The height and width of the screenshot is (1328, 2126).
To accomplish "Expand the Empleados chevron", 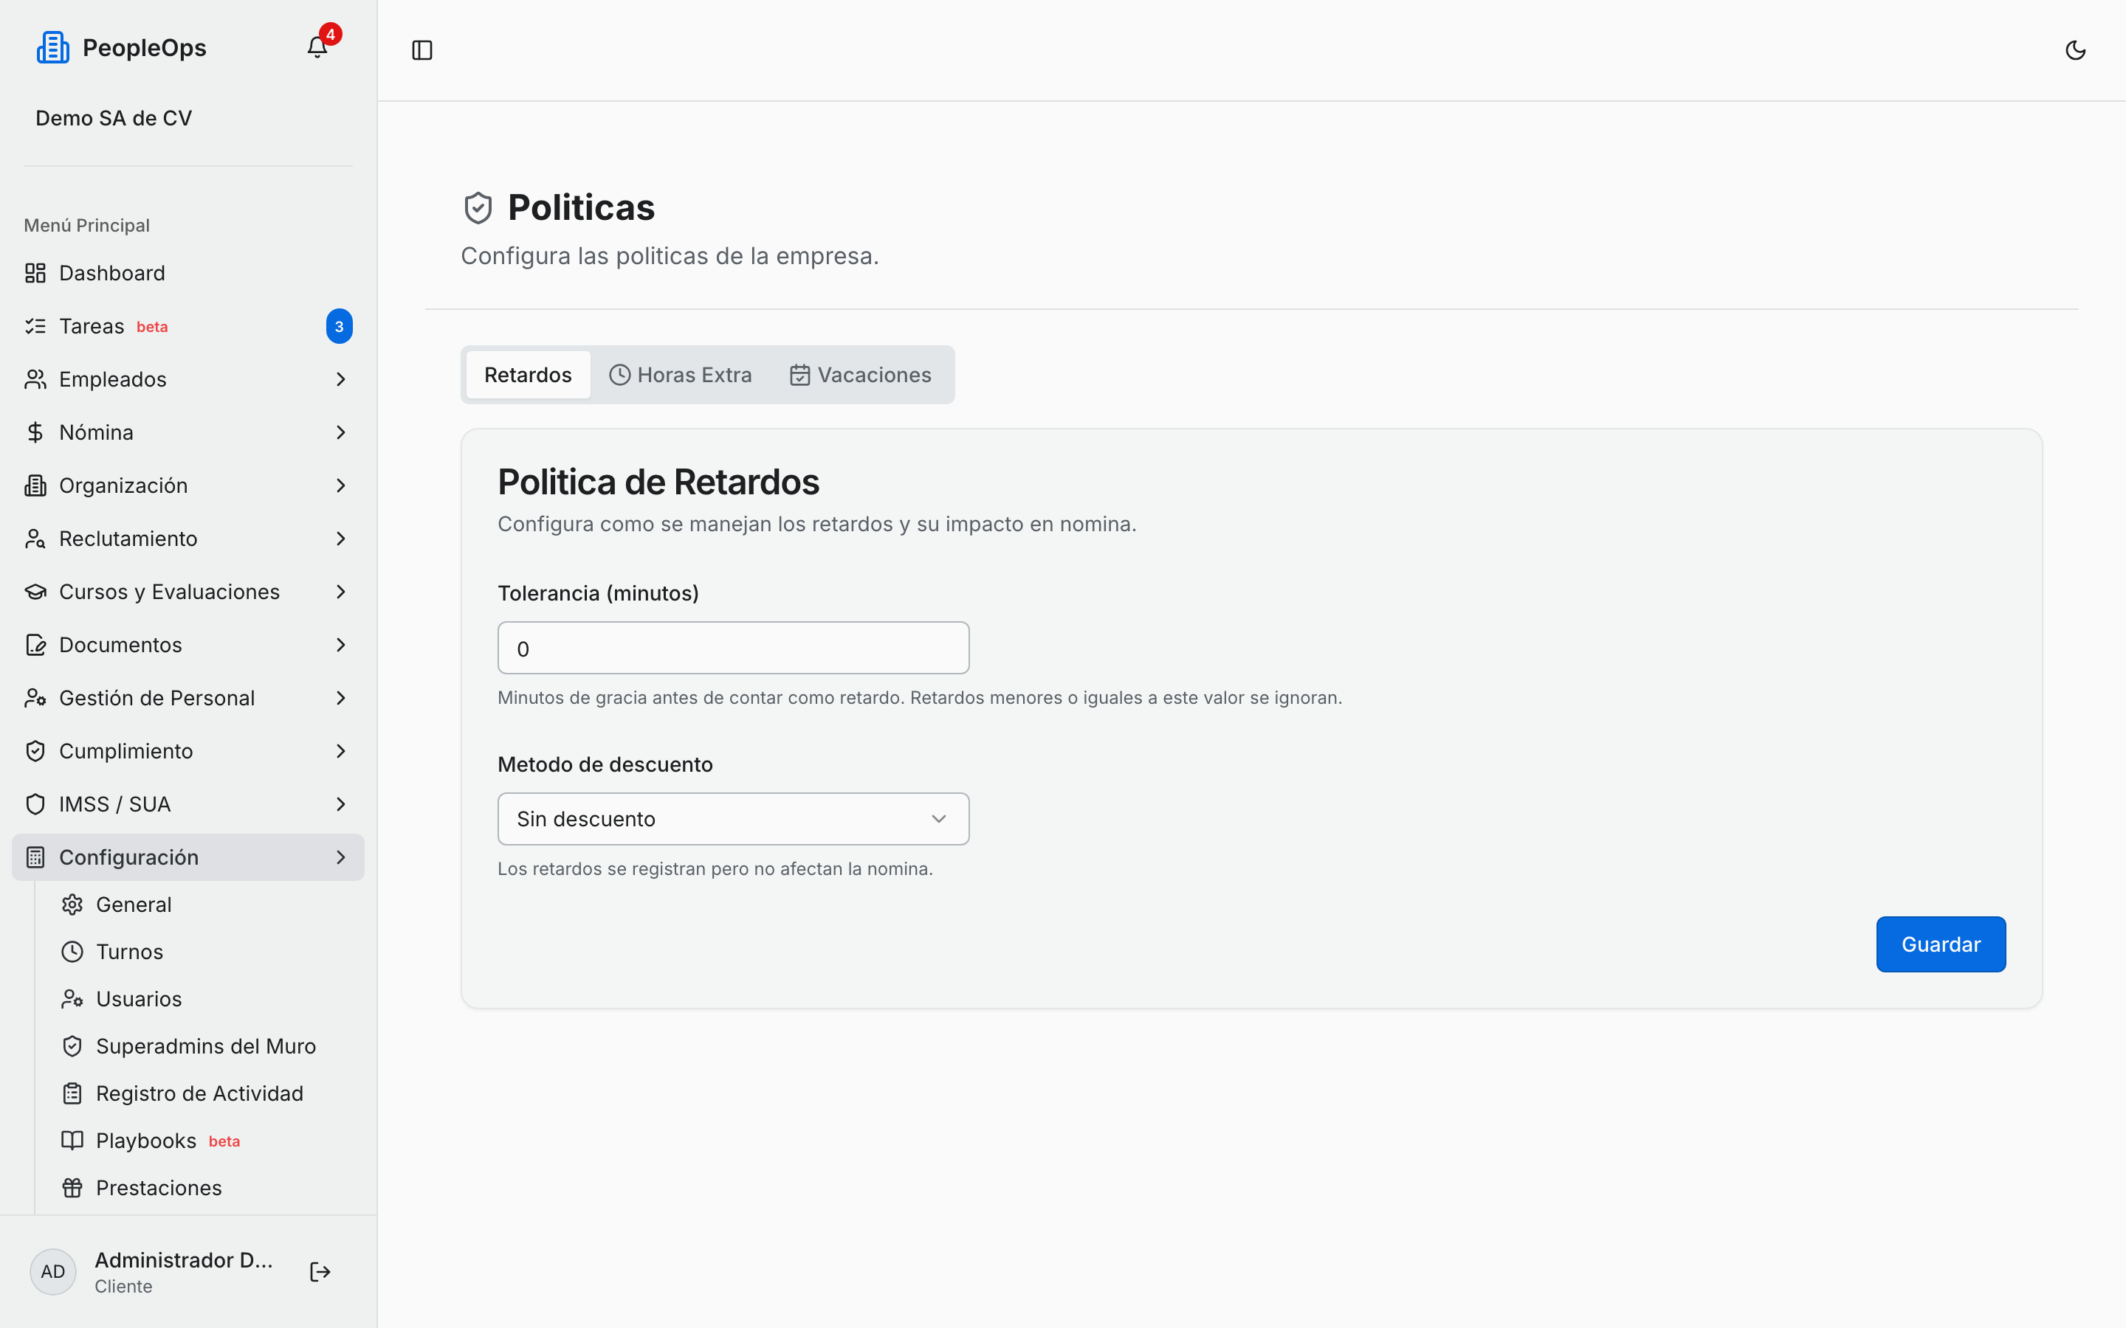I will (x=341, y=379).
